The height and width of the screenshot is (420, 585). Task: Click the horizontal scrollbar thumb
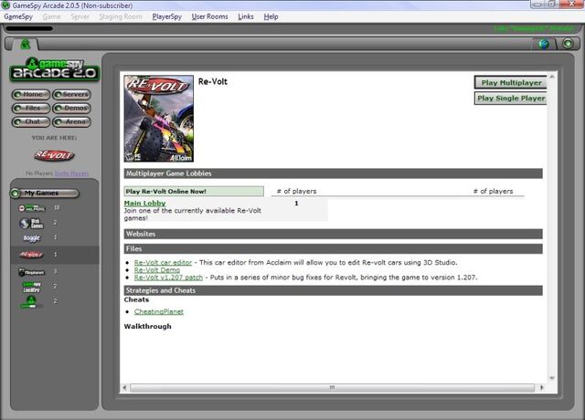(x=332, y=387)
